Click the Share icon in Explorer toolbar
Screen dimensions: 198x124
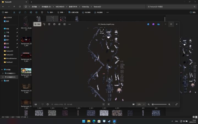click(37, 12)
